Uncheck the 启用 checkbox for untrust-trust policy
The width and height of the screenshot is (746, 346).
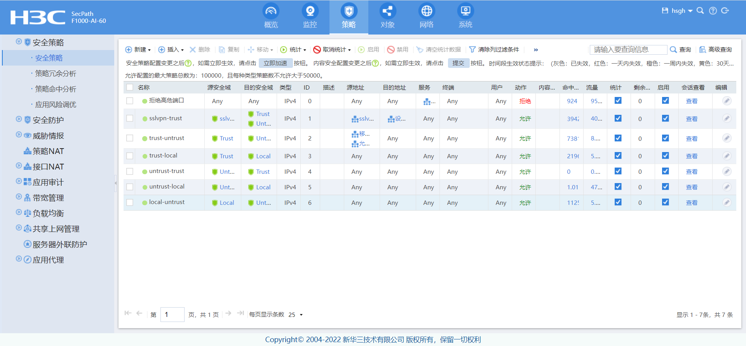coord(665,171)
